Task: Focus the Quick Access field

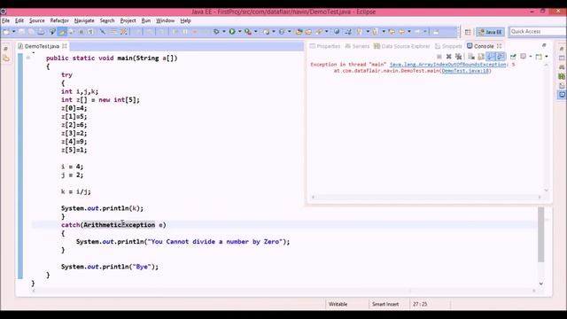Action: point(538,32)
